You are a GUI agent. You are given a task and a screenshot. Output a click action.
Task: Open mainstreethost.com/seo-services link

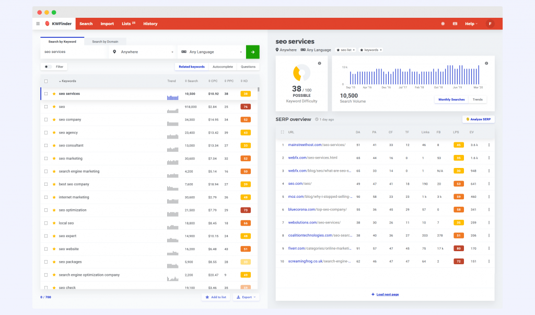coord(317,145)
